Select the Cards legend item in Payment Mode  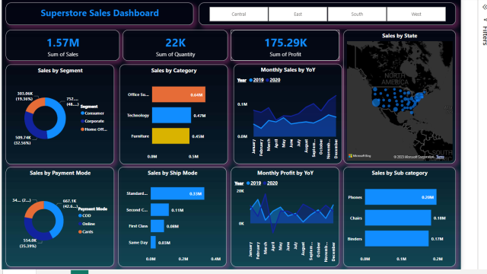(86, 231)
